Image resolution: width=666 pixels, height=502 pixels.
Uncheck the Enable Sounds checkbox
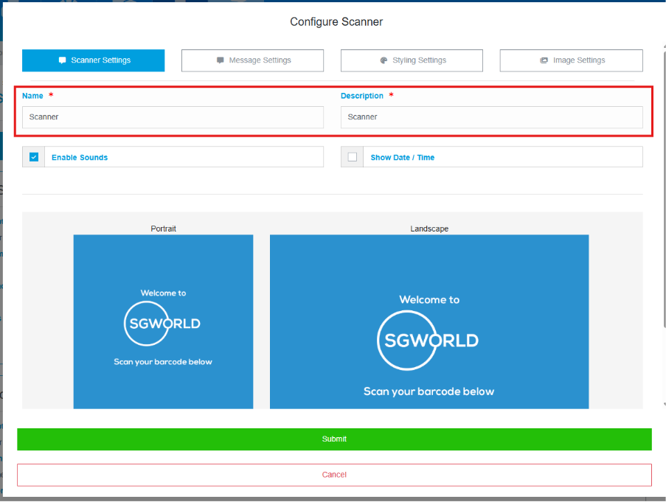[x=34, y=157]
